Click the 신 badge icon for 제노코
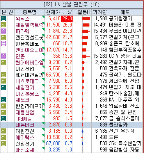The height and width of the screenshot is (153, 144). [x=4, y=100]
